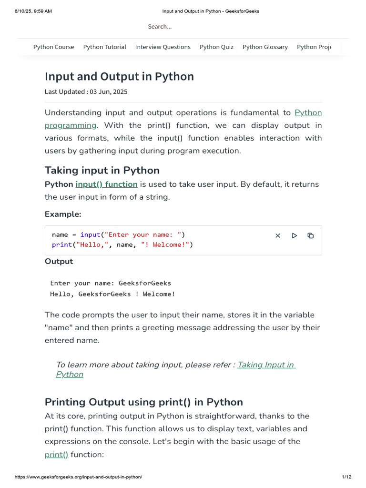366x488 pixels.
Task: Click the X icon in the code block
Action: point(278,235)
